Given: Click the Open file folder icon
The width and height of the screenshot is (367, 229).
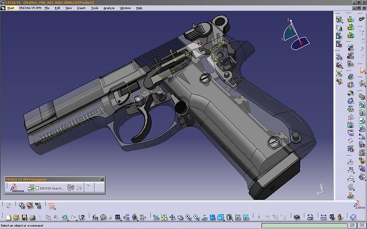Looking at the screenshot, I should (15, 218).
